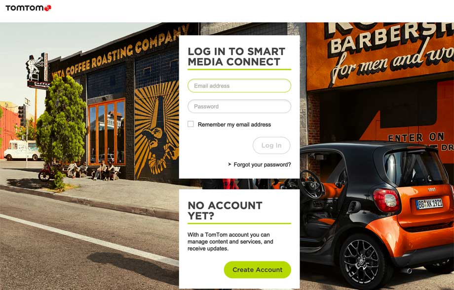Tick the Remember my email address checkbox
454x290 pixels.
pos(190,124)
